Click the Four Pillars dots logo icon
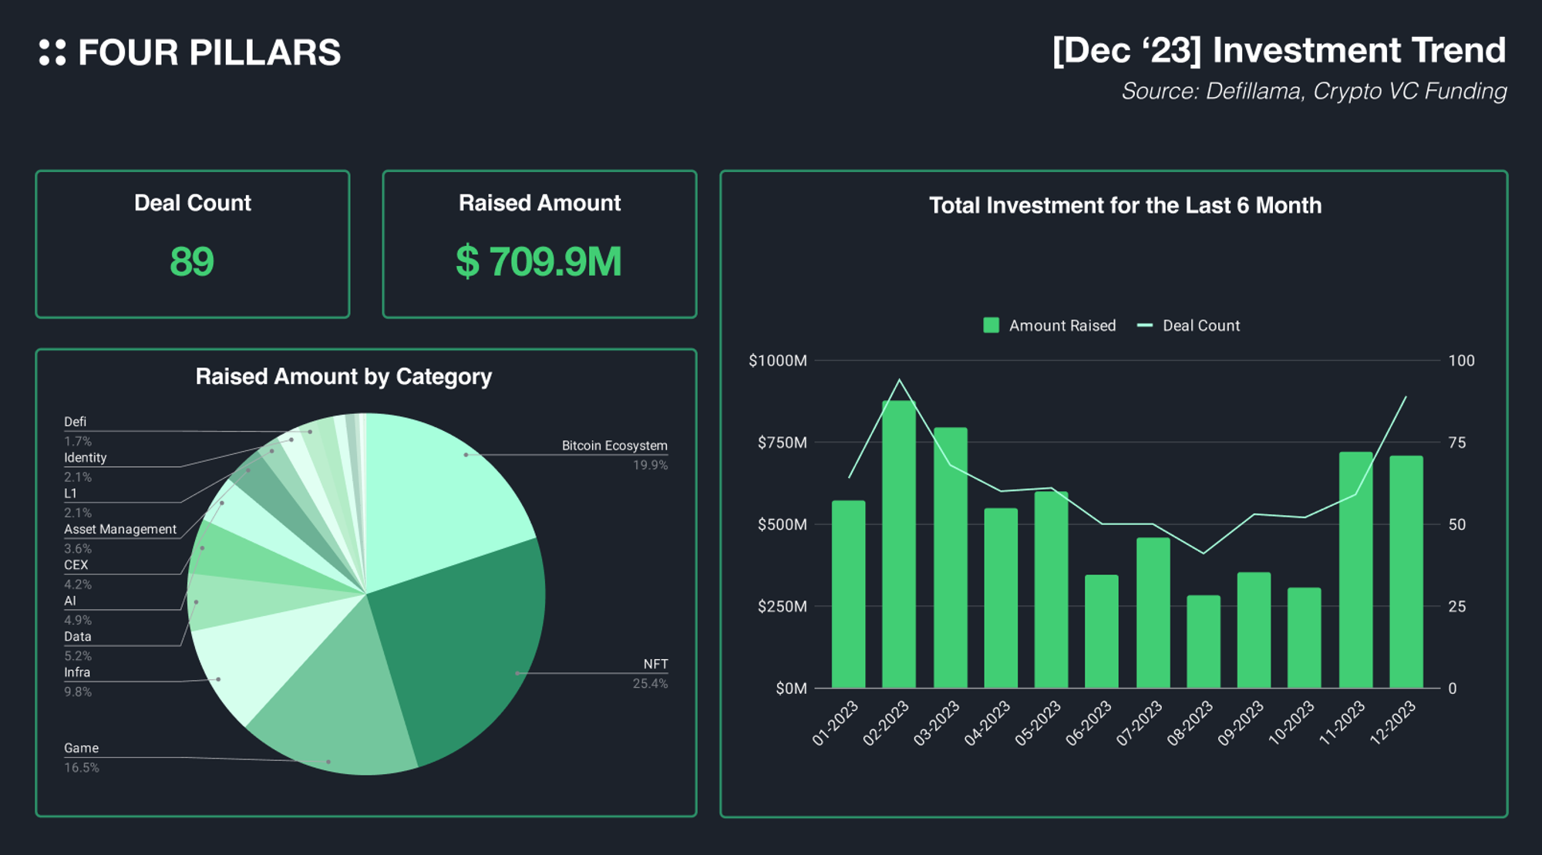 pos(52,52)
